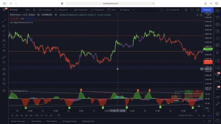Open the Stock Screener dropdown
This screenshot has height=124, width=221.
tap(19, 121)
